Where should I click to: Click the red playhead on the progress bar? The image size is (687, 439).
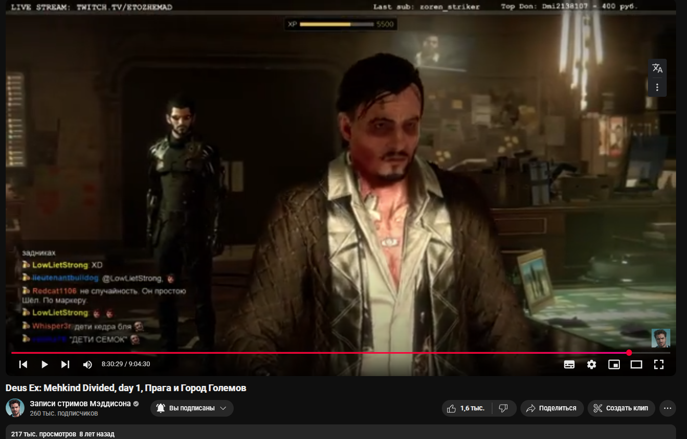[629, 353]
